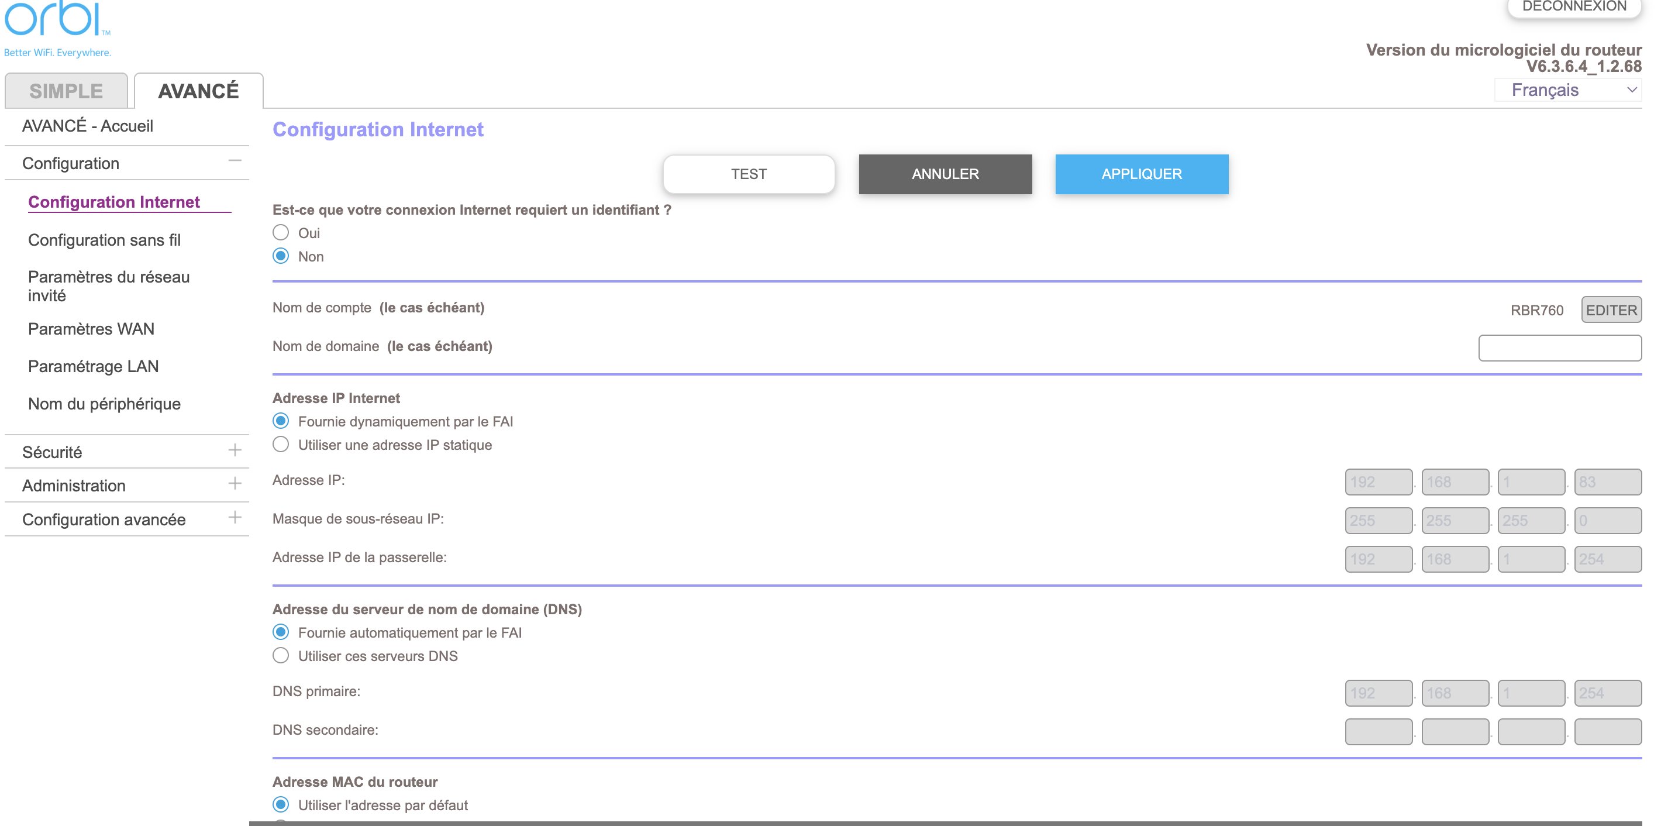Open Nom du périphérique page
Screen dimensions: 1661x826
point(105,404)
